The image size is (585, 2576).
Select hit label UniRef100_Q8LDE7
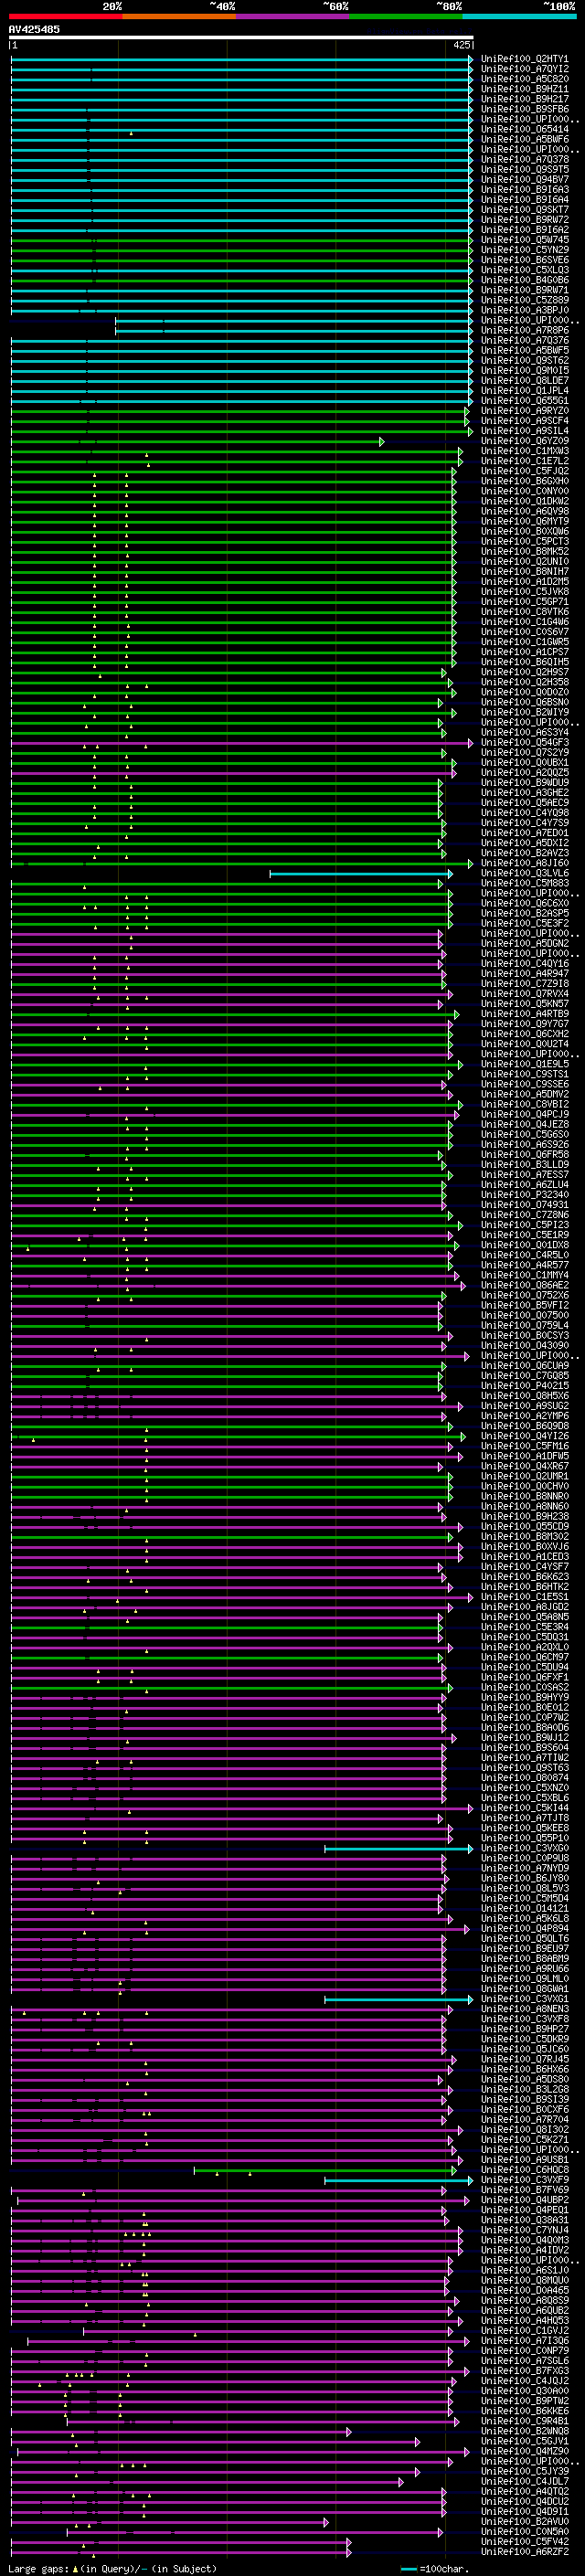point(524,380)
